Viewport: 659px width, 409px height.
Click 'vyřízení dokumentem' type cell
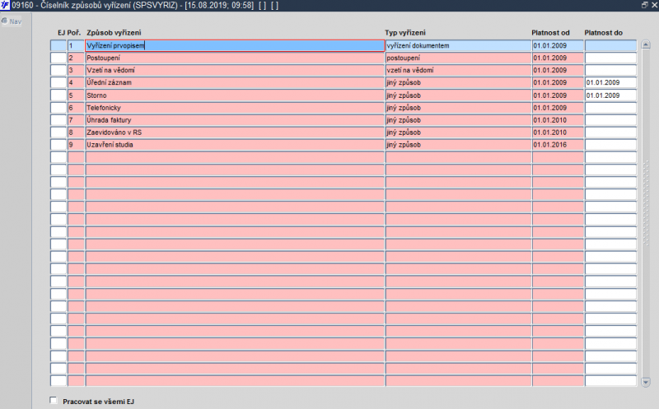pyautogui.click(x=459, y=46)
